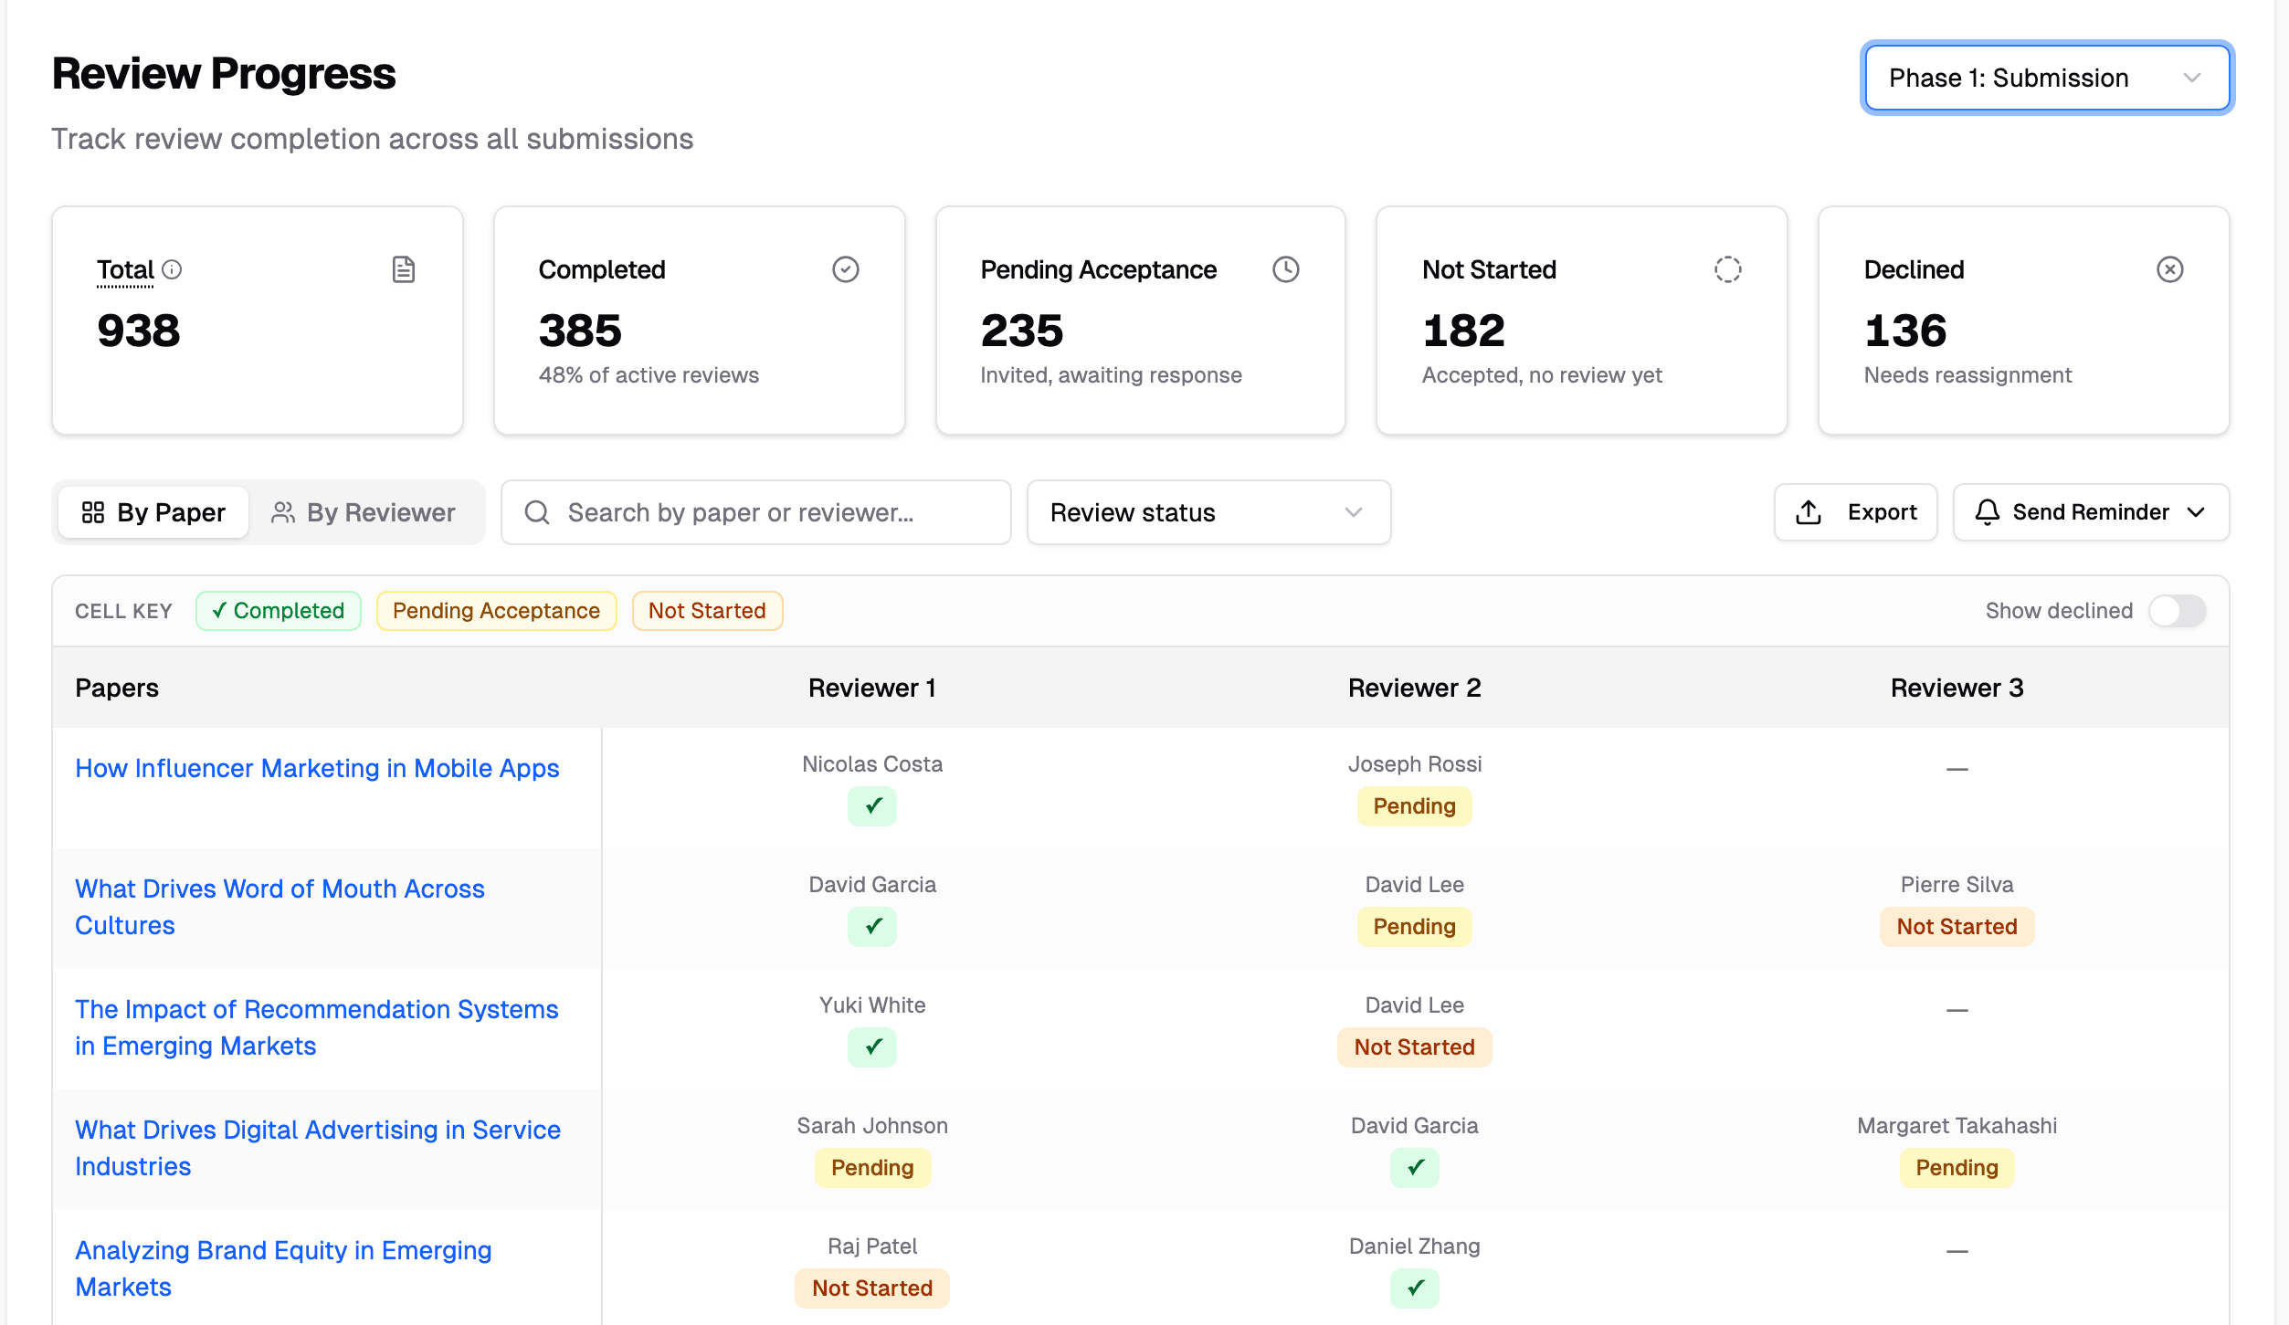2289x1325 pixels.
Task: Click Pending badge under Margaret Takahashi
Action: [x=1957, y=1168]
